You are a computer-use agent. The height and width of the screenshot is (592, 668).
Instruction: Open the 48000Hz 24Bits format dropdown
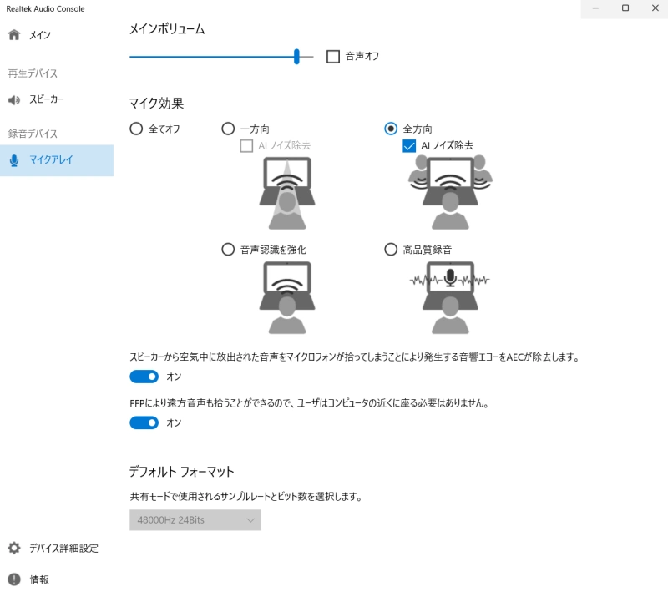click(195, 519)
